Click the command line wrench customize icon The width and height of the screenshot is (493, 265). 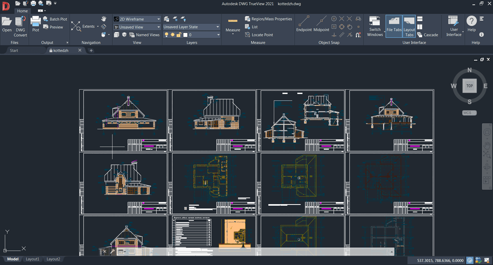tap(113, 252)
